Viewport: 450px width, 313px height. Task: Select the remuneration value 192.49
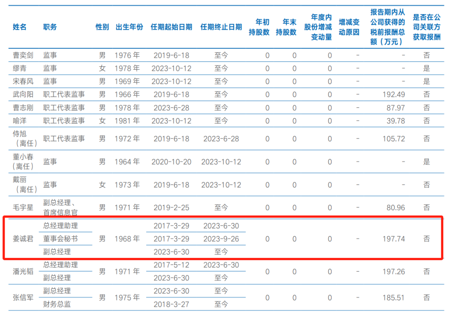[394, 94]
